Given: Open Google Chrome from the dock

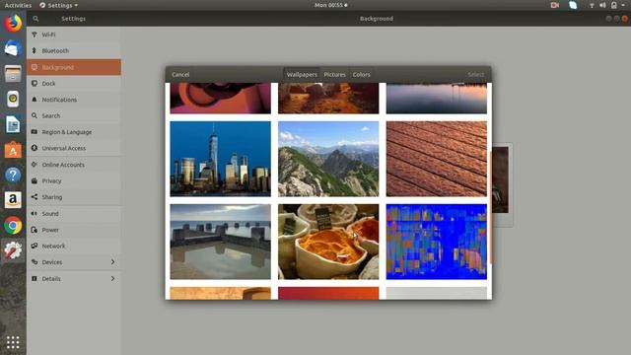Looking at the screenshot, I should click(x=13, y=226).
